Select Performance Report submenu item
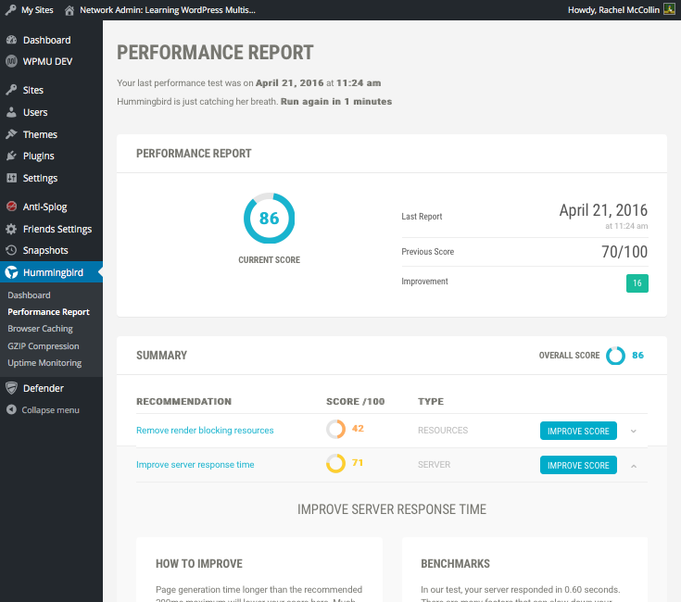Image resolution: width=681 pixels, height=602 pixels. click(48, 312)
